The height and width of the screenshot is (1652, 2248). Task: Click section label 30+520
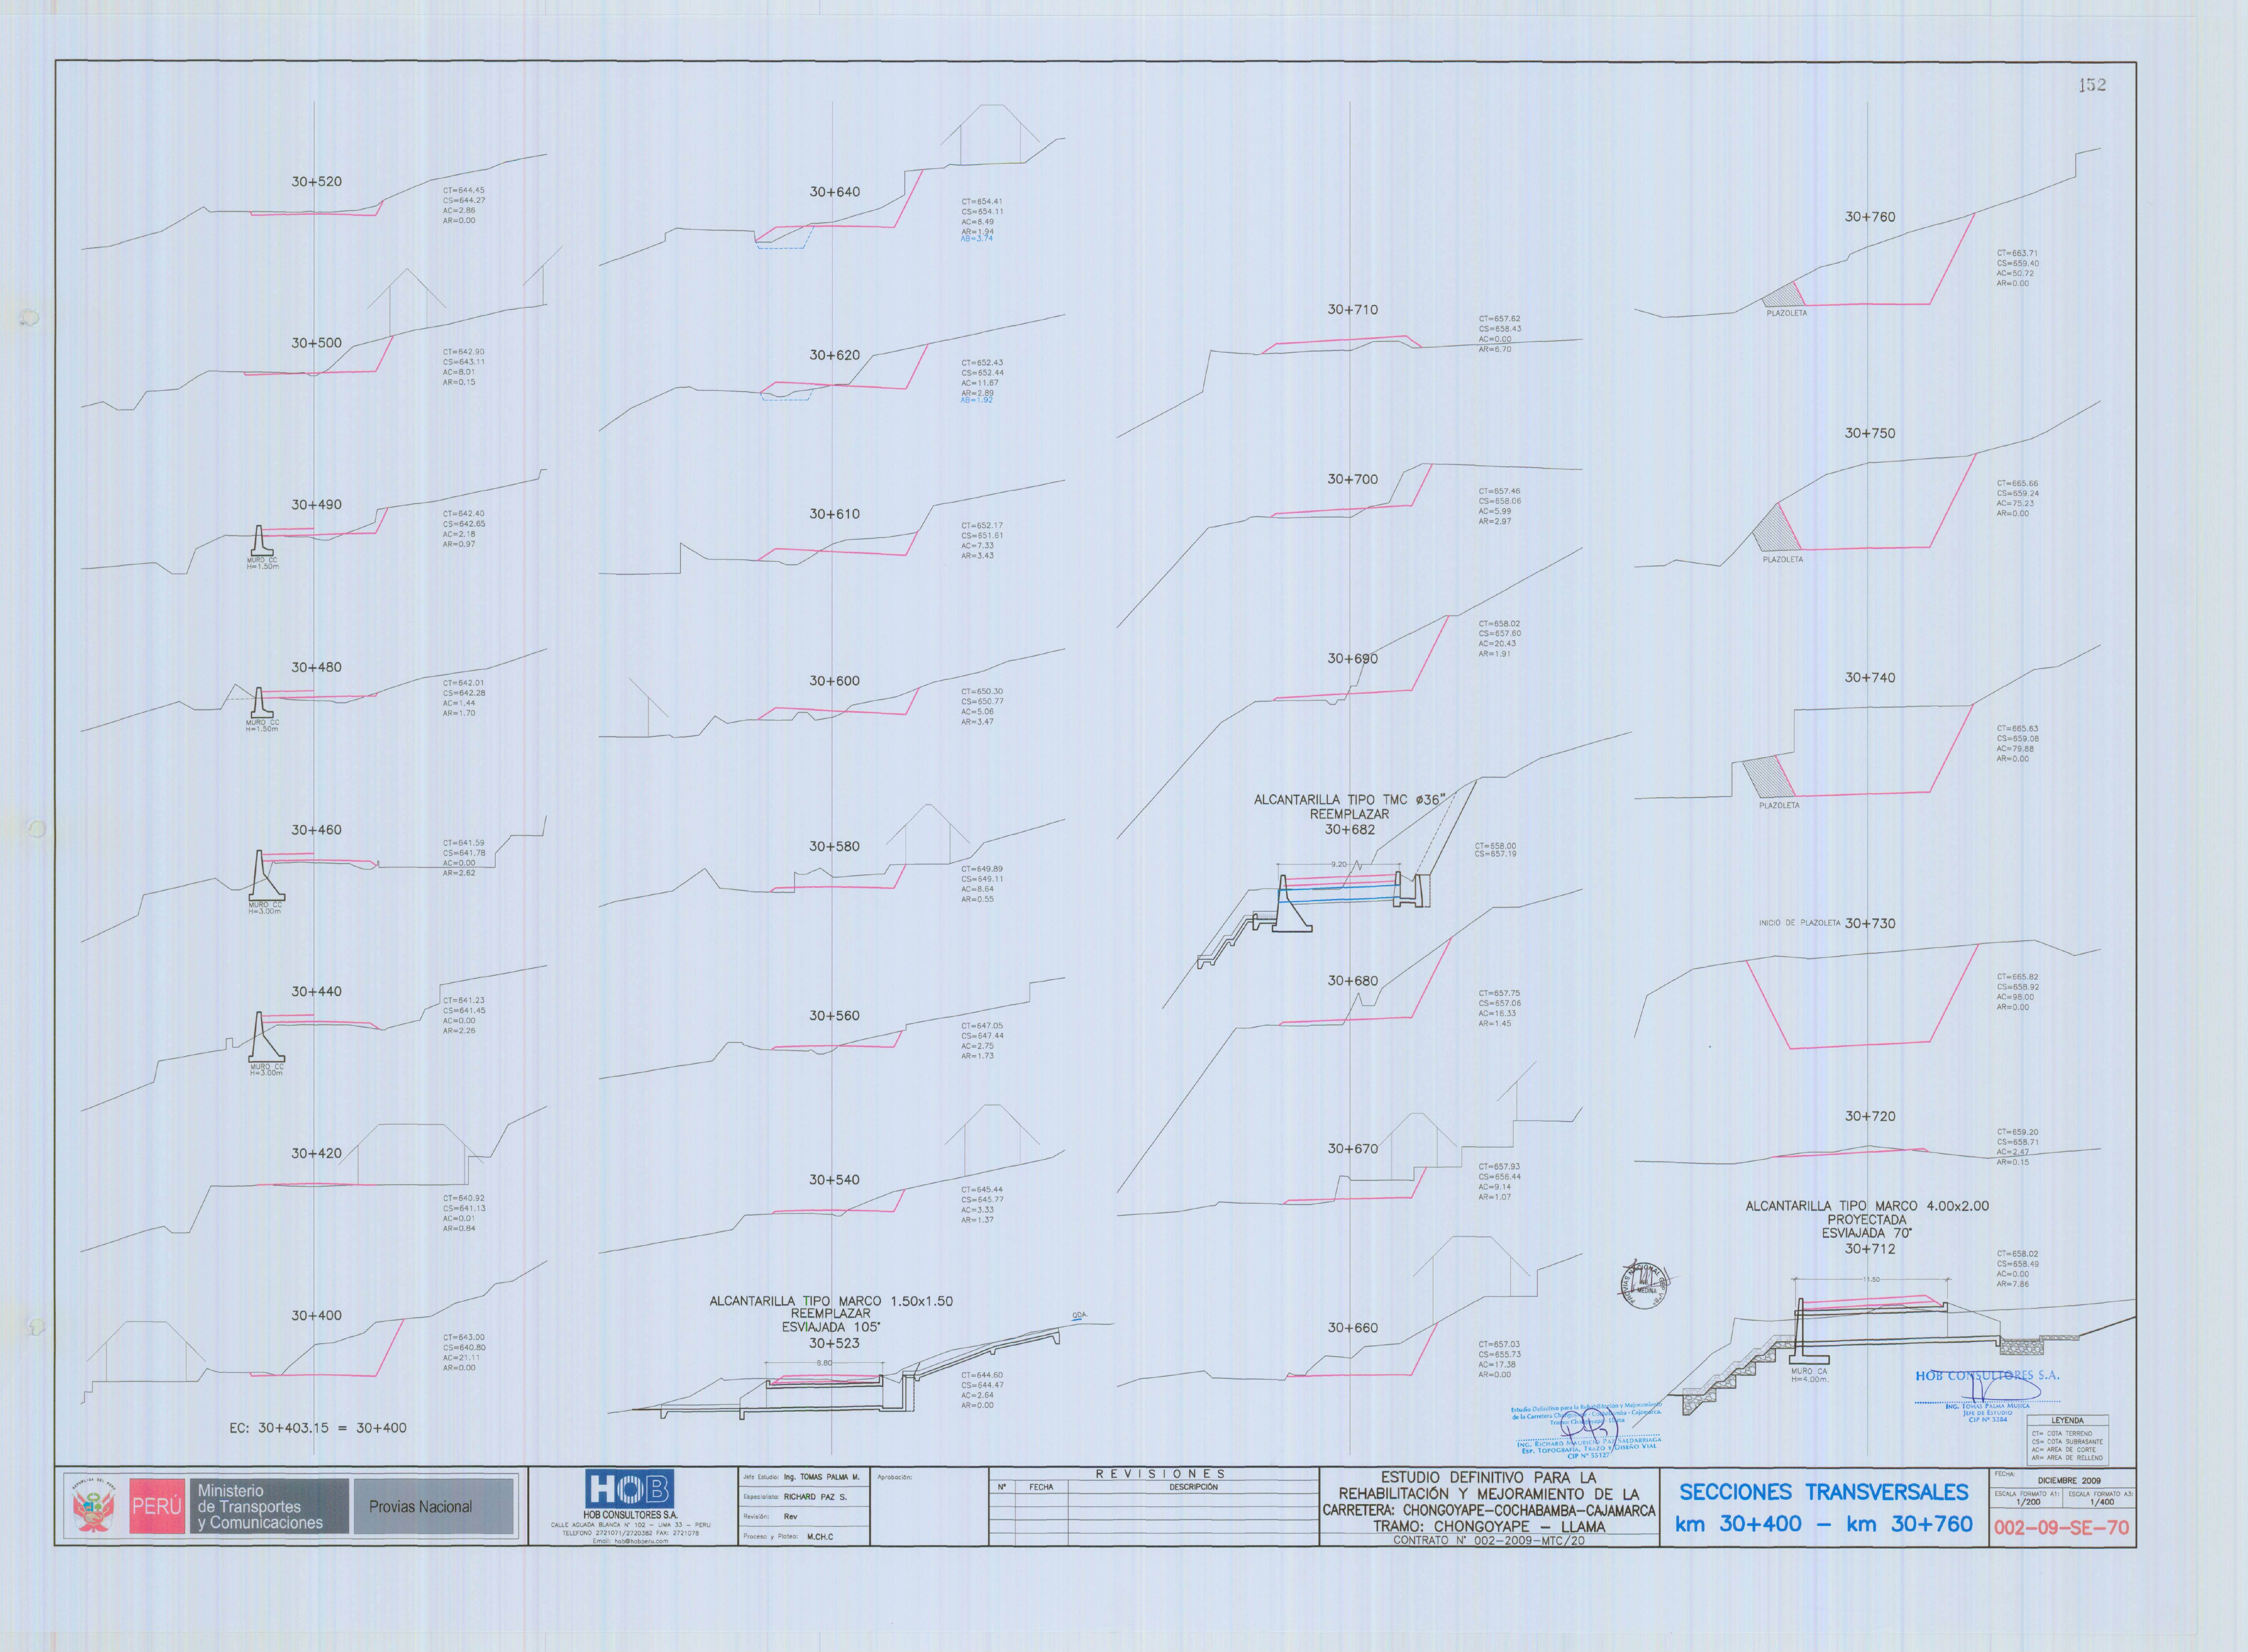point(316,182)
